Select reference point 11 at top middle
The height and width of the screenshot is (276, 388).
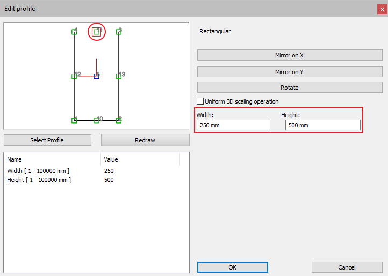point(96,32)
